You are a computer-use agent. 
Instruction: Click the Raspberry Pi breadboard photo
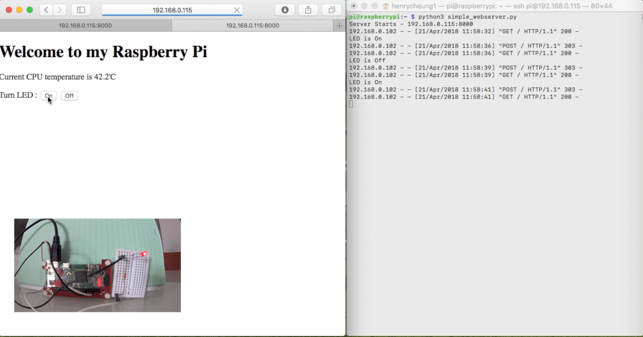(97, 265)
